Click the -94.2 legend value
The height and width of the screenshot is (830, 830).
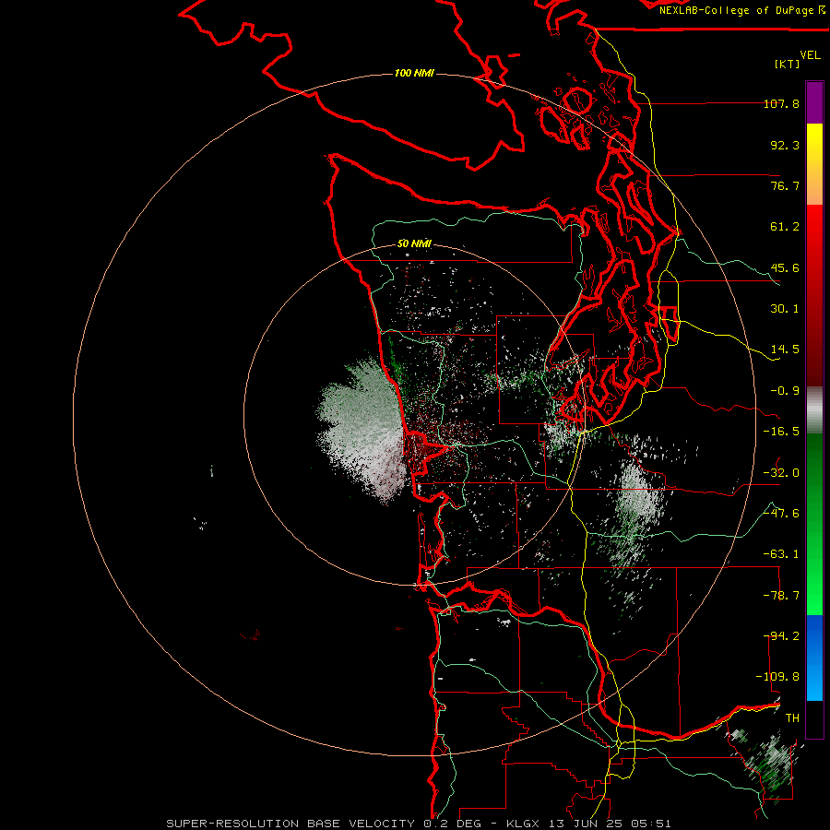coord(781,636)
